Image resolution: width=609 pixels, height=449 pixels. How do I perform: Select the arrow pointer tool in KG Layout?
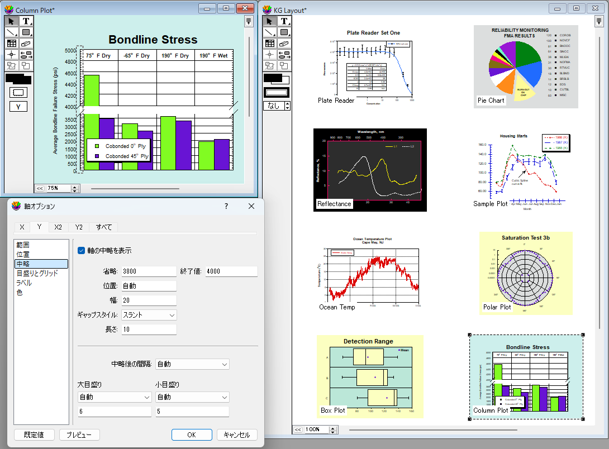(269, 21)
